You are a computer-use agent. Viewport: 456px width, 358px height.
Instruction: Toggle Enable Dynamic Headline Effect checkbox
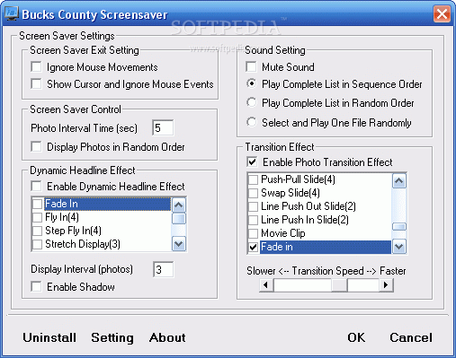click(x=36, y=187)
